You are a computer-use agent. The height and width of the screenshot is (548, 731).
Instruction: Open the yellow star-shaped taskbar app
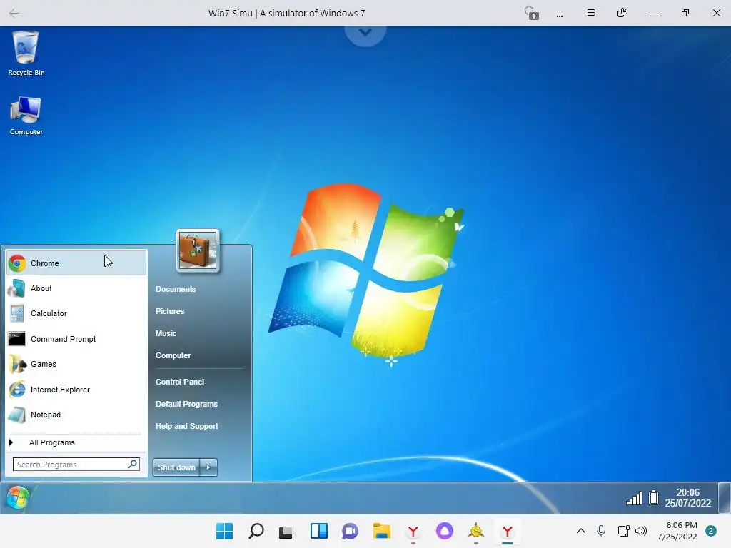click(476, 531)
